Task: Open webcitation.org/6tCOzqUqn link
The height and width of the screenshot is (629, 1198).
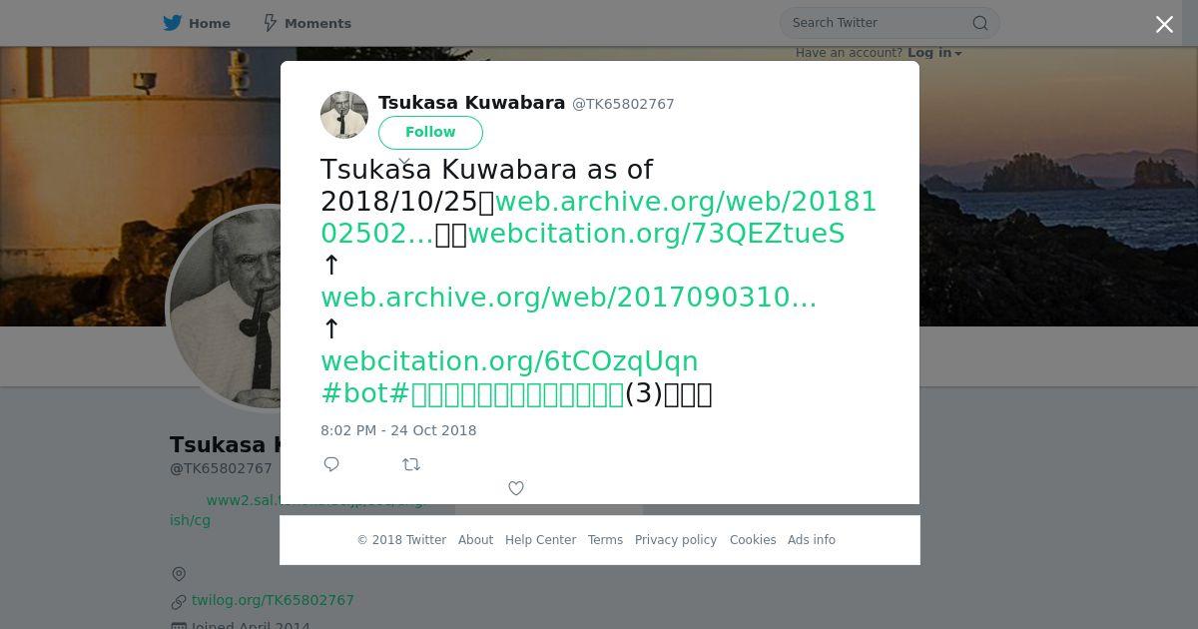Action: (509, 361)
